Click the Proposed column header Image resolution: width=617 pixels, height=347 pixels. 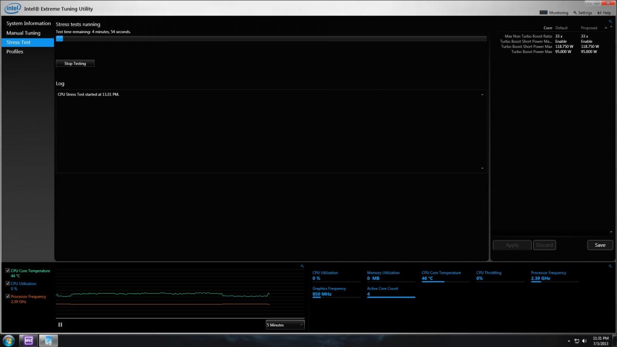(x=589, y=28)
